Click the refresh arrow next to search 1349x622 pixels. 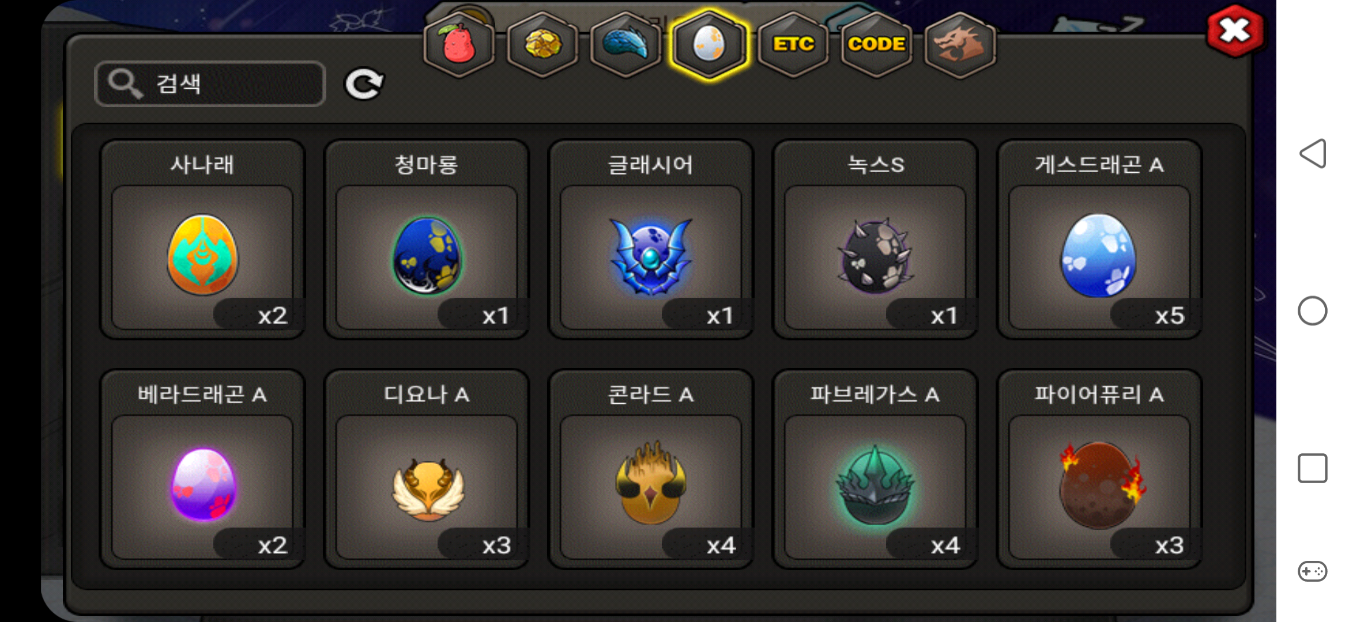[364, 84]
